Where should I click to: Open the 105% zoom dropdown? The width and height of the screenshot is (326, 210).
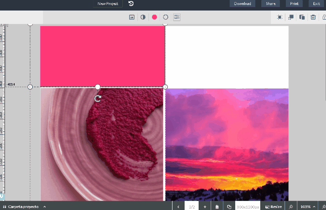pos(308,206)
